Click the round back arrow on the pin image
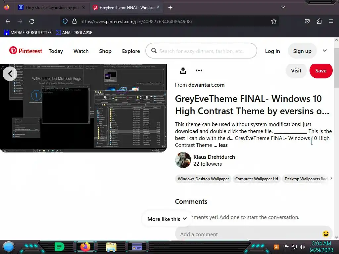This screenshot has height=254, width=339. [10, 74]
